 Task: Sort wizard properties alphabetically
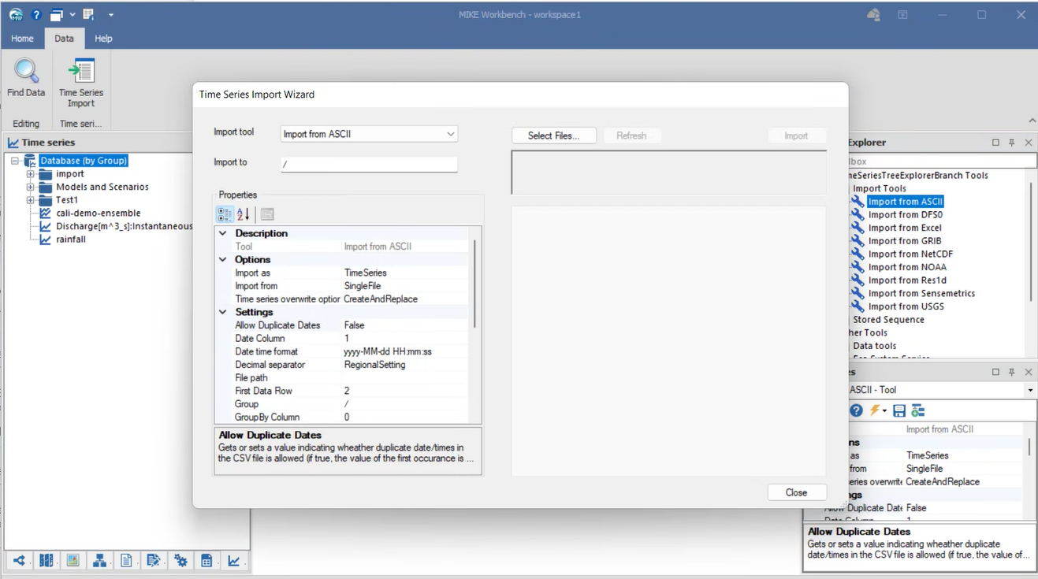click(243, 214)
